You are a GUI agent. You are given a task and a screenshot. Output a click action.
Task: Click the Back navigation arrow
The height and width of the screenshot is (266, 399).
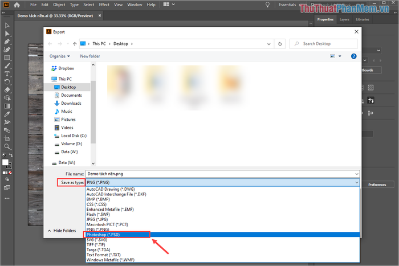50,44
